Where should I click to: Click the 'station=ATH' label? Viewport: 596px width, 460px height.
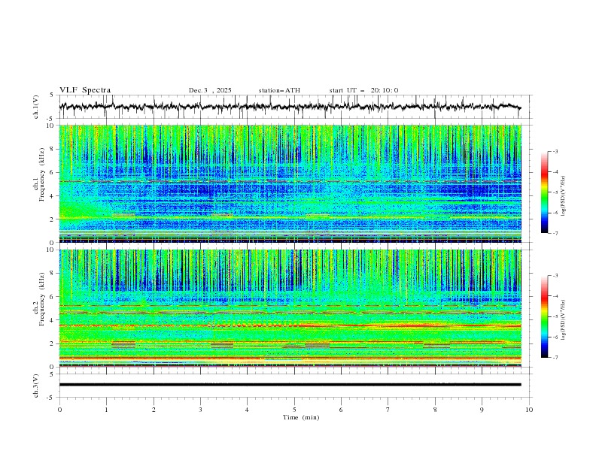click(279, 90)
